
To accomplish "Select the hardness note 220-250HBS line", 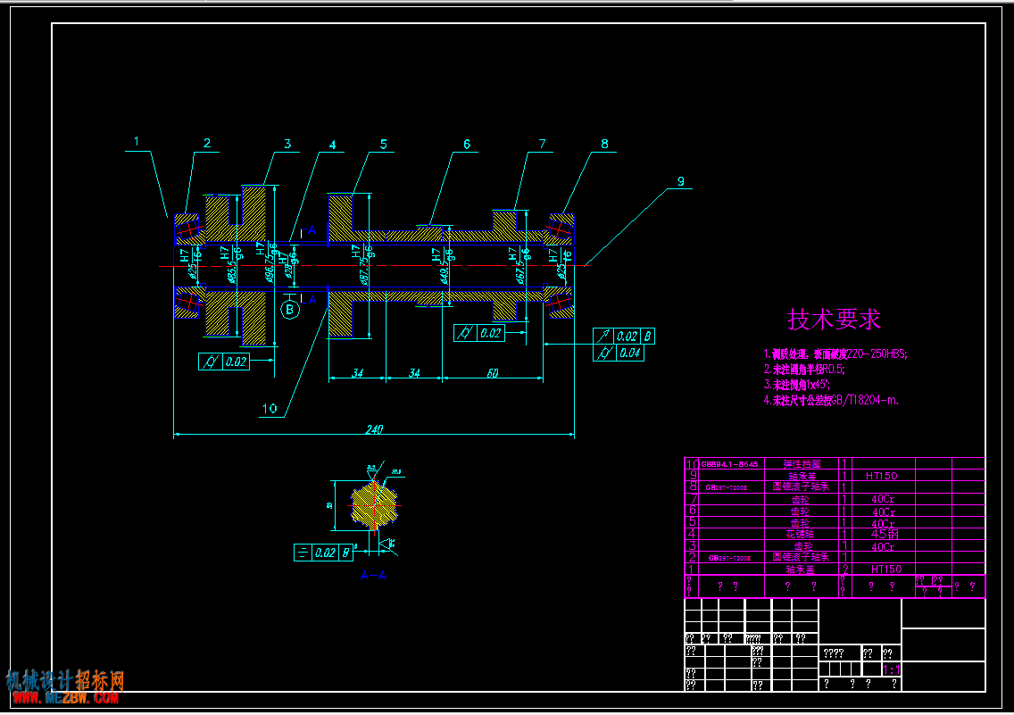I will pos(835,353).
